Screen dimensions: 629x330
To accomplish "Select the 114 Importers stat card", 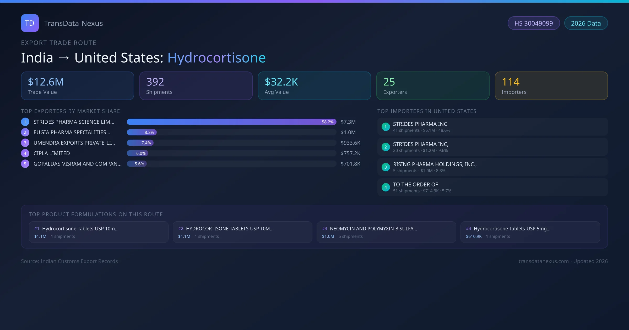I will [551, 86].
